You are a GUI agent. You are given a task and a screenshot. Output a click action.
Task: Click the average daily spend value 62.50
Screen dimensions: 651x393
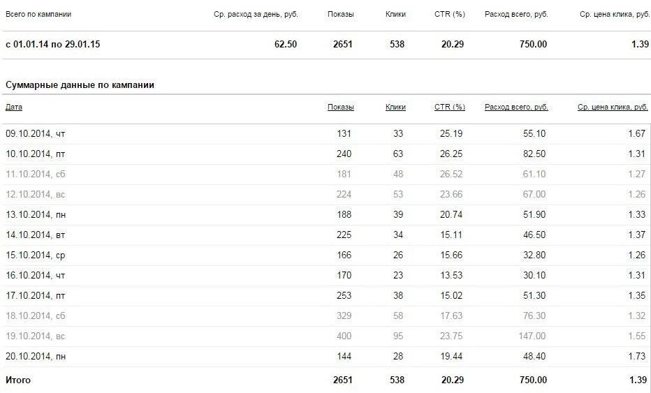click(x=286, y=44)
